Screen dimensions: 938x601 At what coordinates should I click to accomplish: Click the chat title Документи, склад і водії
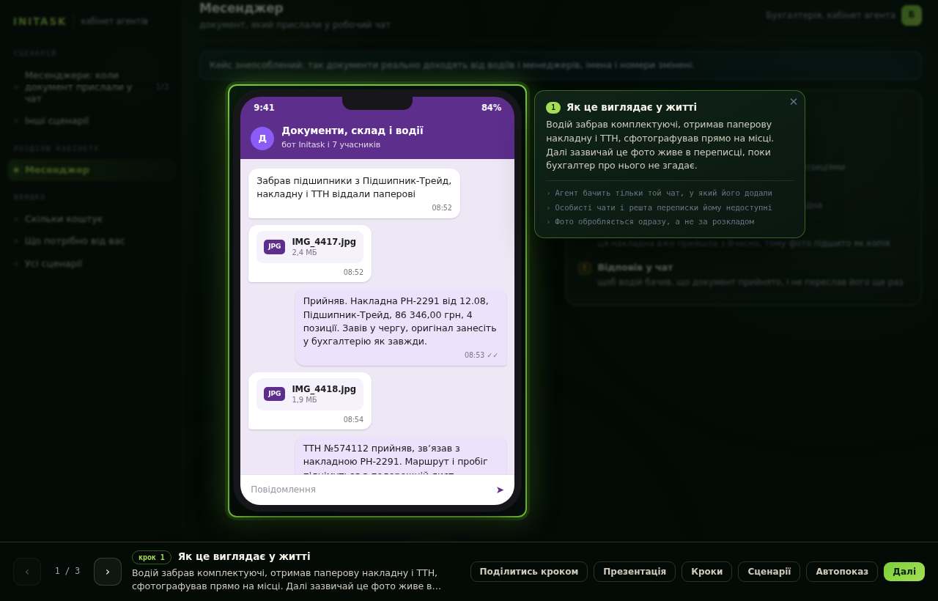[x=352, y=130]
